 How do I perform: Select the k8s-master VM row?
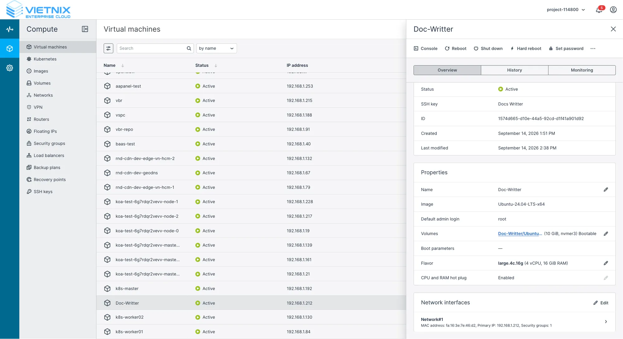coord(251,289)
